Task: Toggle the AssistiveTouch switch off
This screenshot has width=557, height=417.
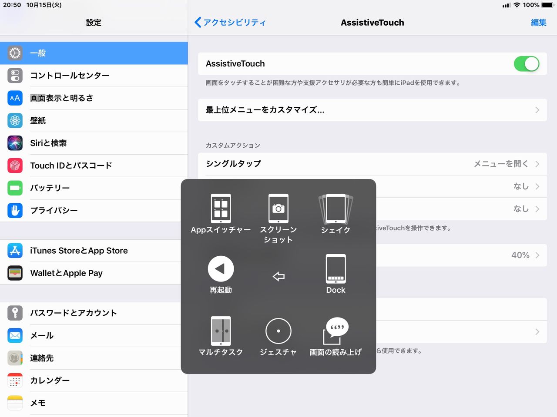Action: point(527,64)
